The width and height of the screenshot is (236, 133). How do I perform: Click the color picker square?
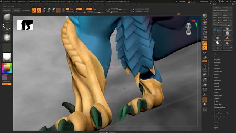click(7, 68)
